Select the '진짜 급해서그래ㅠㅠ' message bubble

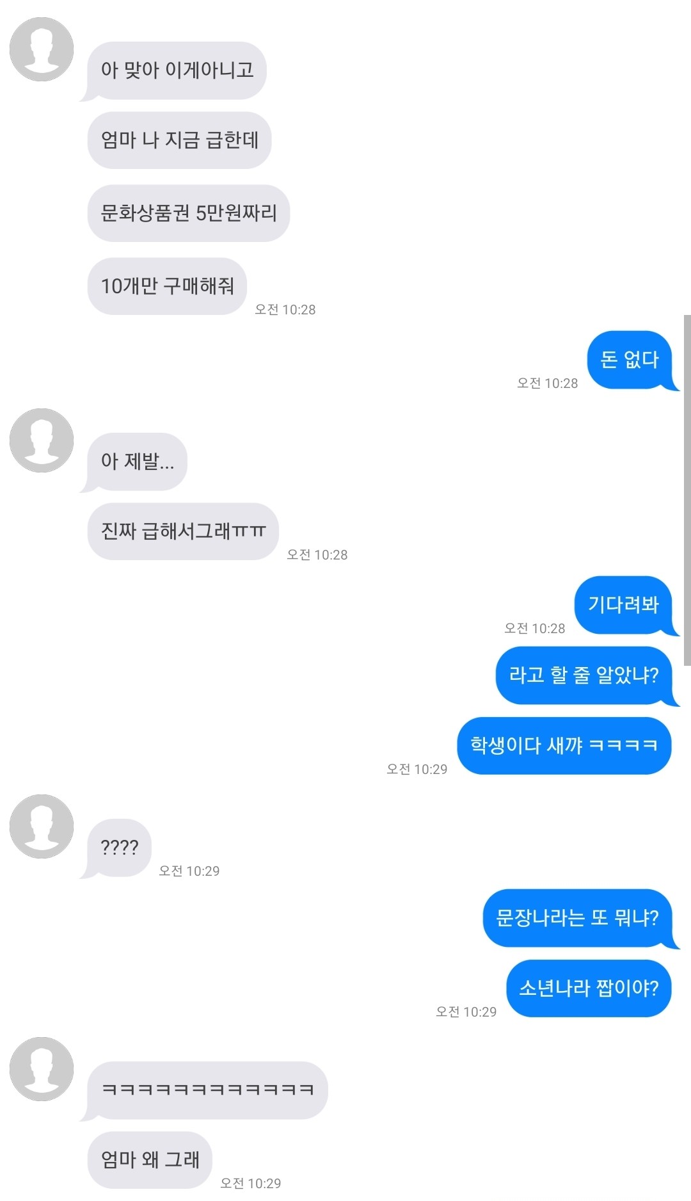183,531
